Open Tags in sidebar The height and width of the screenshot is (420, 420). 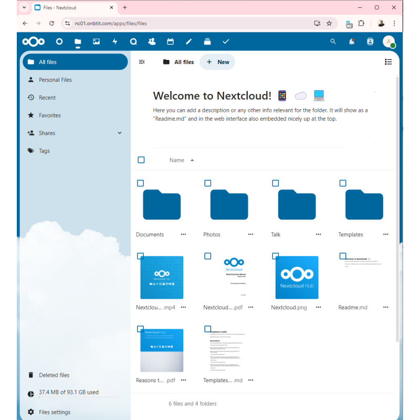75,151
